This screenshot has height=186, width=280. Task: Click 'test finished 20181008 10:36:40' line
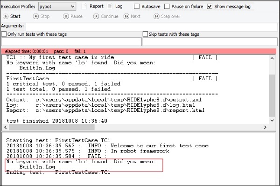click(x=57, y=121)
